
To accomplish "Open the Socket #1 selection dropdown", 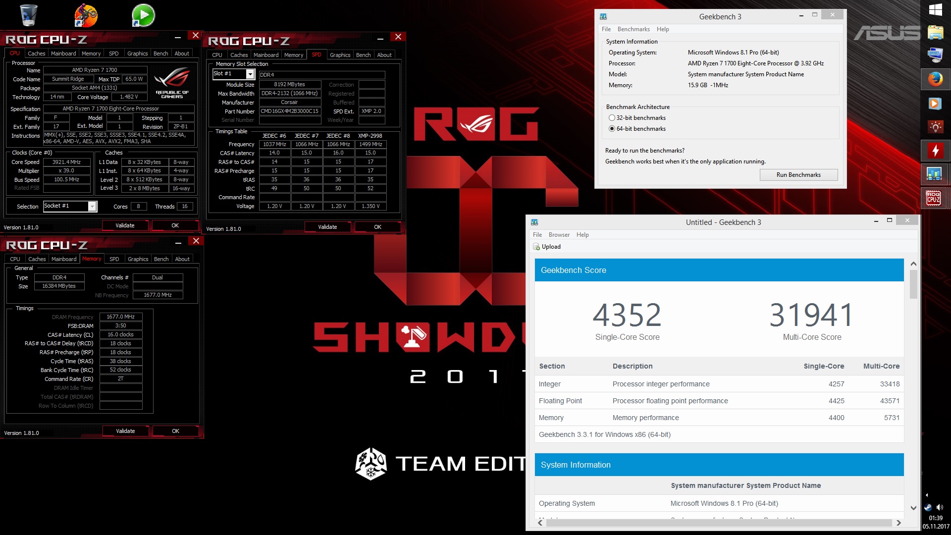I will (x=92, y=207).
